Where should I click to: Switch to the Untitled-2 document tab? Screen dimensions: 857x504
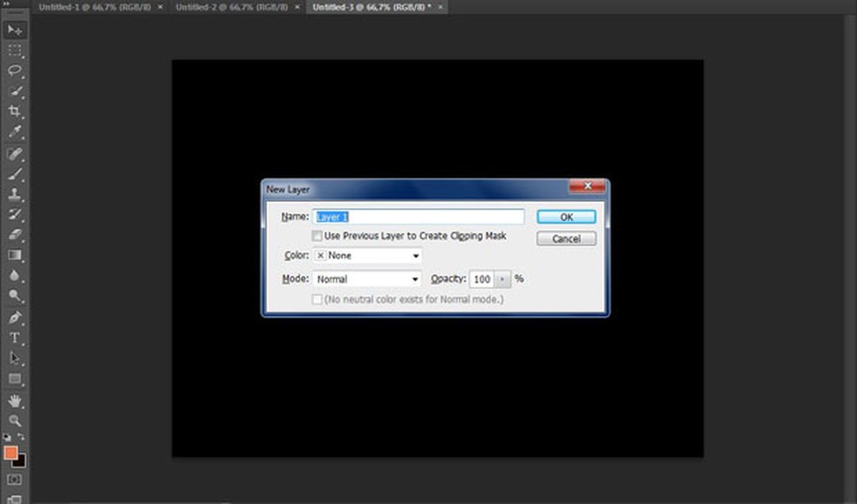(x=232, y=7)
